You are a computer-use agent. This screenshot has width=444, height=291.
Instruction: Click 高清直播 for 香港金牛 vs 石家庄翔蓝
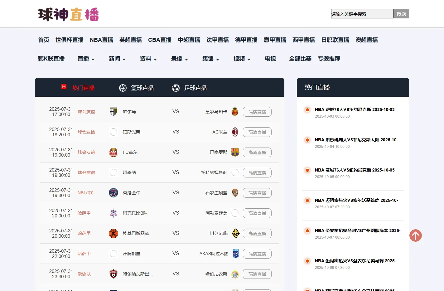[257, 193]
